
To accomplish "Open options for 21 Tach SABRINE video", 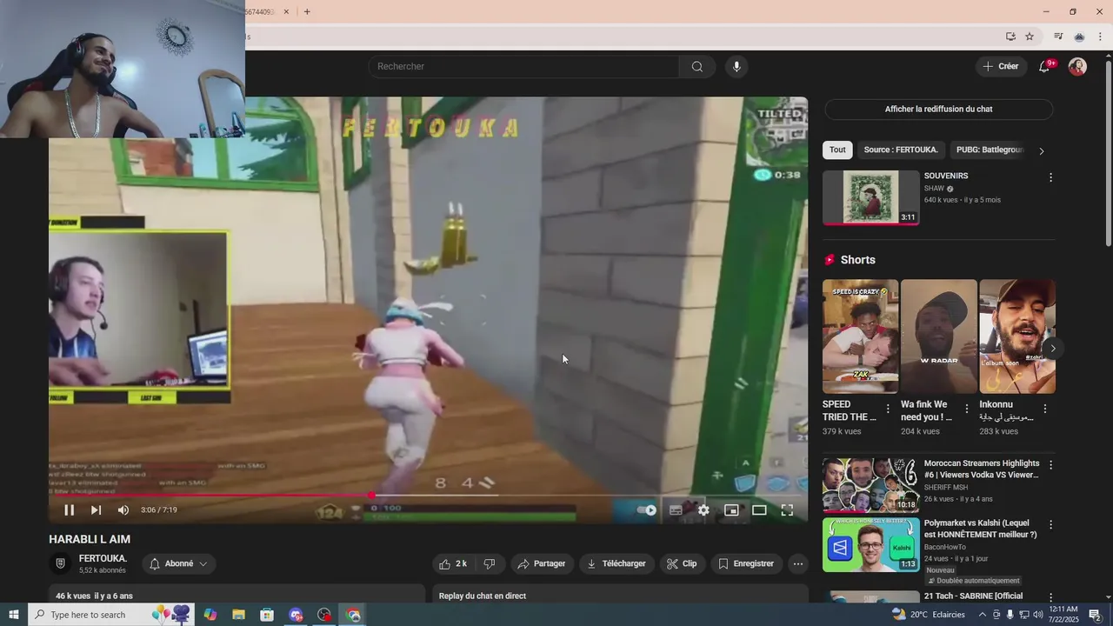I will point(1050,597).
